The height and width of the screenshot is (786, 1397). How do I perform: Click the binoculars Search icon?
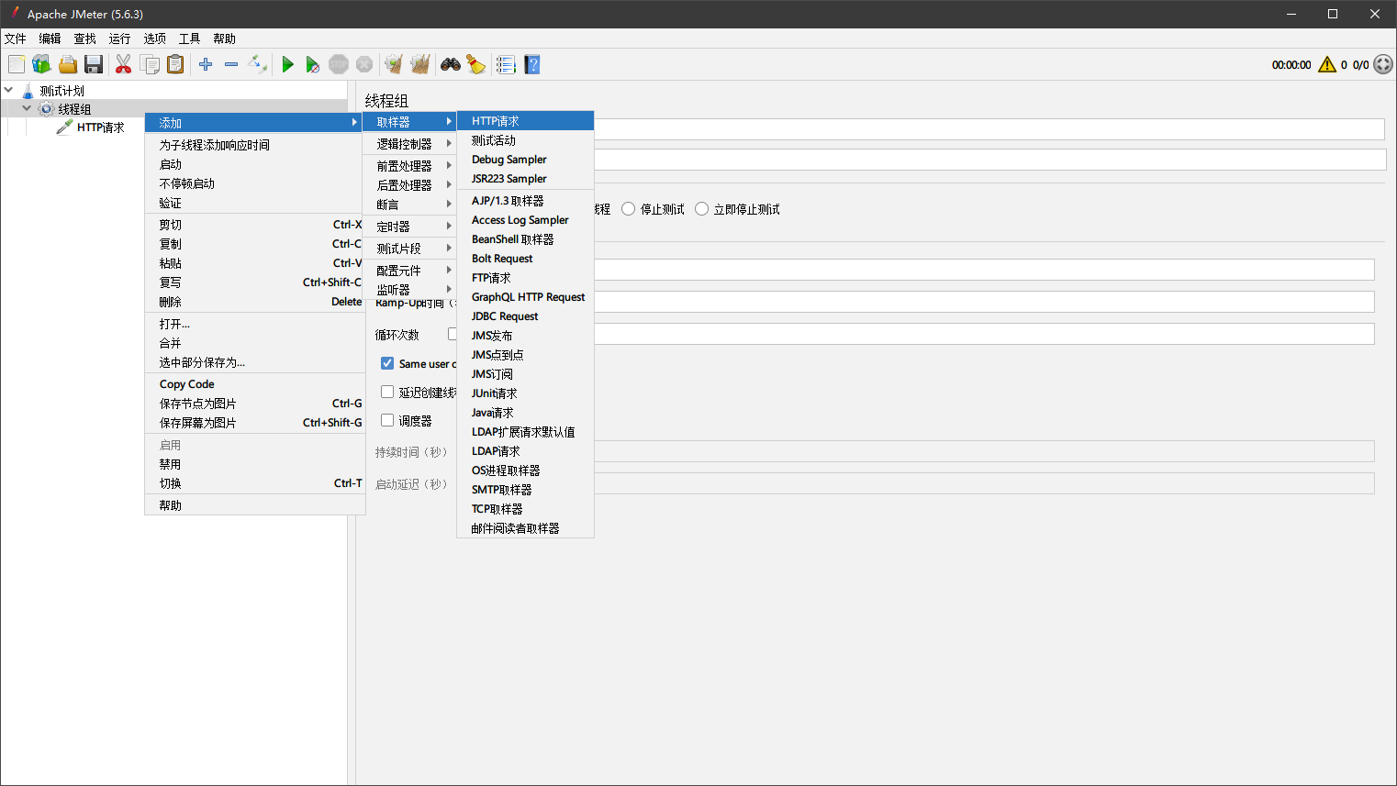450,64
